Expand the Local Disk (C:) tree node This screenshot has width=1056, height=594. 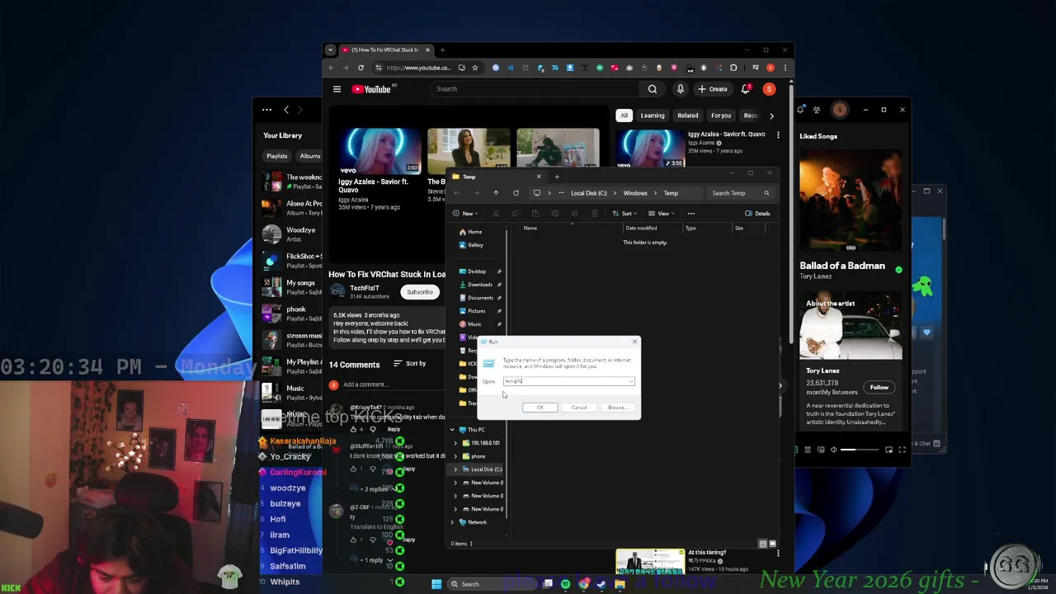pyautogui.click(x=455, y=469)
